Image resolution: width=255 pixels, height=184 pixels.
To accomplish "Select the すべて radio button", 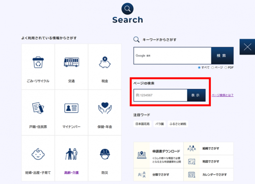I will click(199, 68).
